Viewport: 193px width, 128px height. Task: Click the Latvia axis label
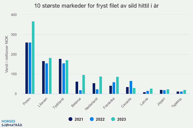[x=144, y=101]
